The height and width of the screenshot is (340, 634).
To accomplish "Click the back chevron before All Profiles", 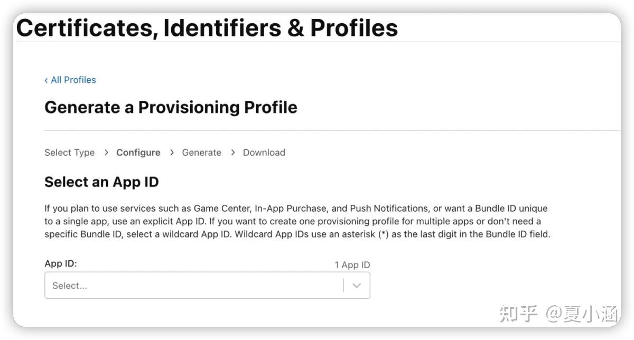I will click(x=46, y=80).
